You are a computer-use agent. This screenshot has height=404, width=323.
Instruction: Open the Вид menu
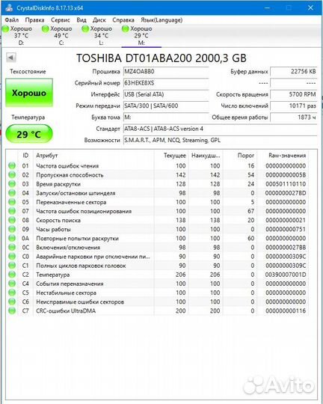tap(81, 20)
